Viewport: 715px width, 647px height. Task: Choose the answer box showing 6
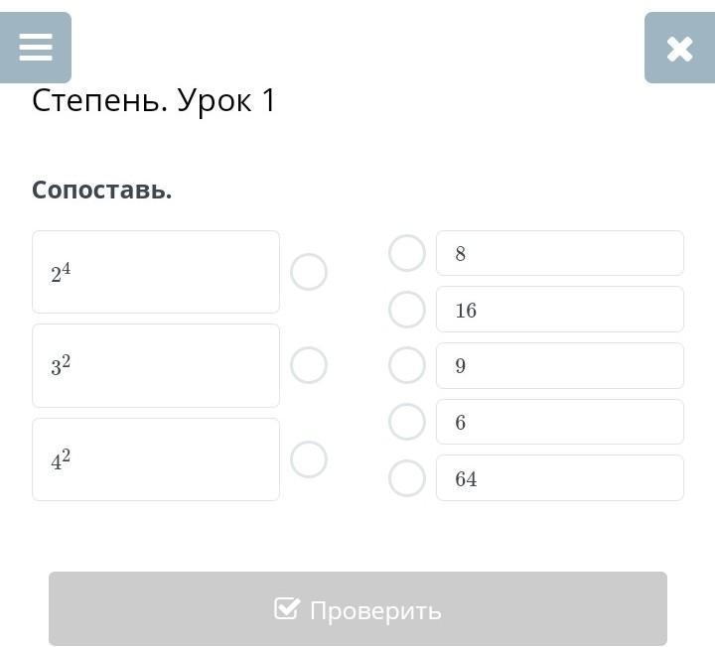pos(559,422)
